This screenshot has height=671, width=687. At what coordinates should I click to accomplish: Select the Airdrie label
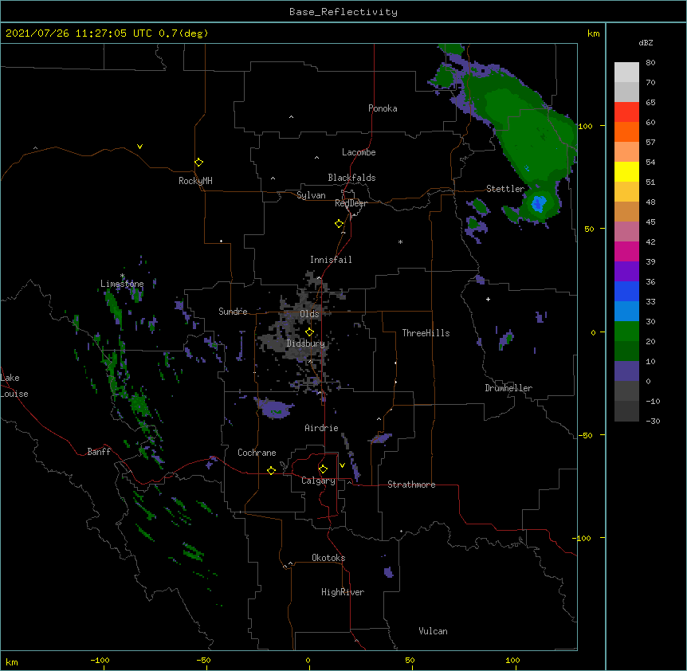click(x=321, y=428)
